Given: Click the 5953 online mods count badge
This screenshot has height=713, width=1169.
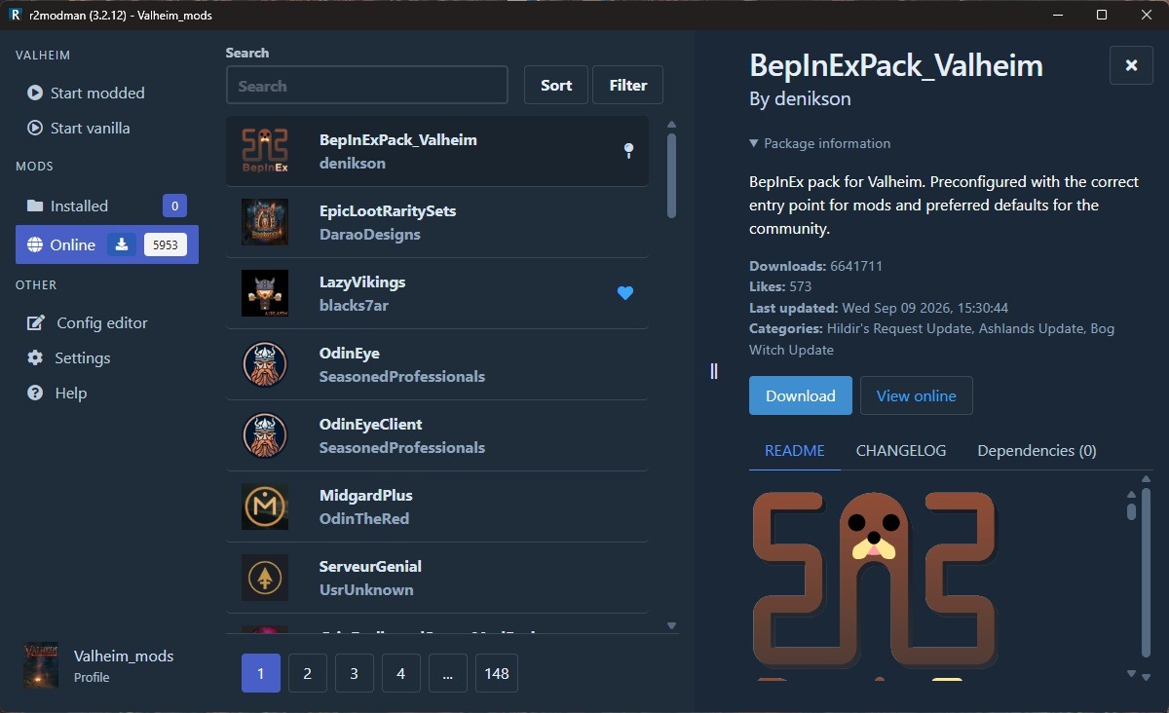Looking at the screenshot, I should [166, 244].
